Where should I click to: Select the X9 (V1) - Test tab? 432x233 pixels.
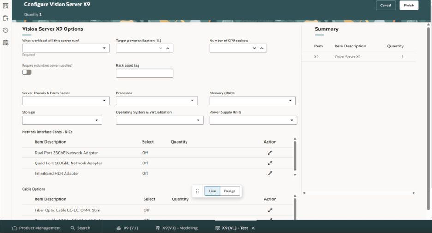click(232, 228)
